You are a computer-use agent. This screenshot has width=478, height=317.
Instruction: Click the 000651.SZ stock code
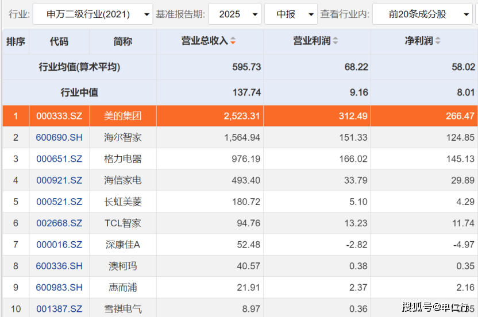pyautogui.click(x=59, y=159)
